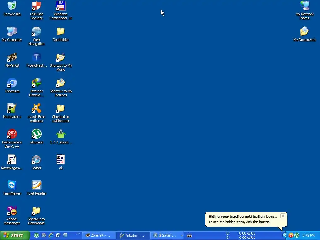Close the hidden icons notification balloon
The height and width of the screenshot is (240, 320).
tap(282, 216)
